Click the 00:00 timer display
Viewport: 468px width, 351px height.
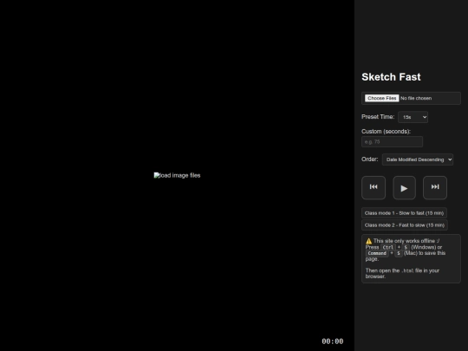(333, 341)
